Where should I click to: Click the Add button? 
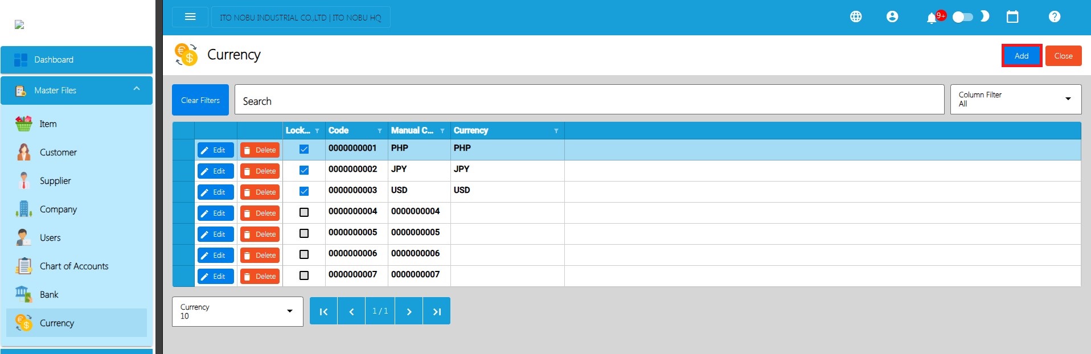point(1021,56)
